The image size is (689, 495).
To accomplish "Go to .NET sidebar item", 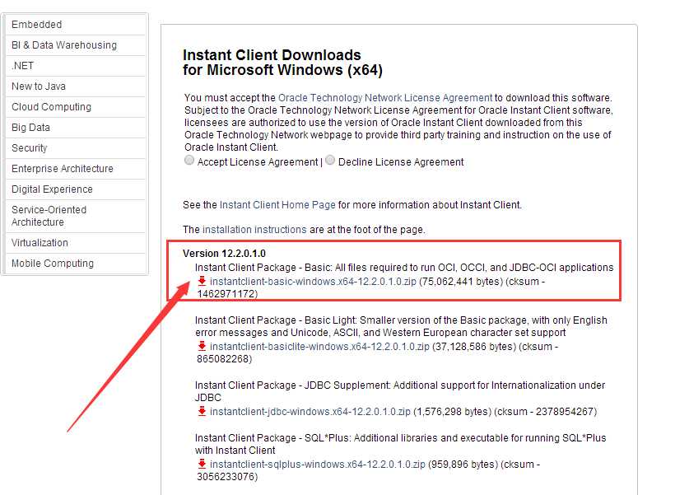I will (76, 66).
